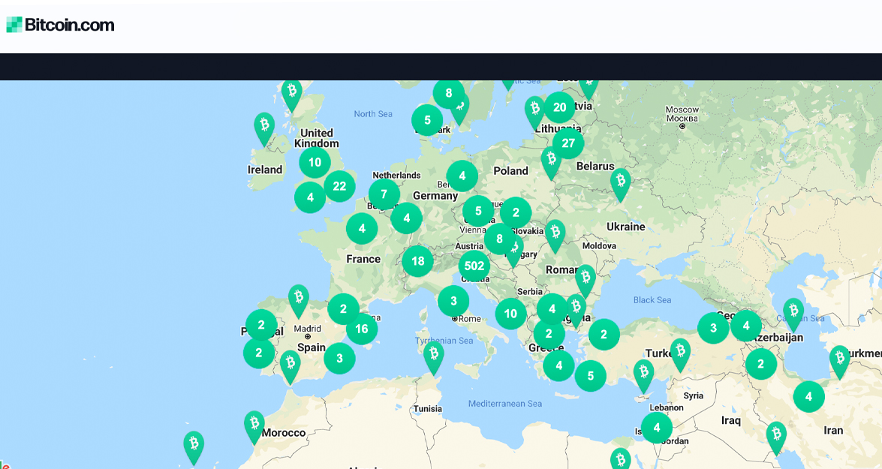Viewport: 882px width, 469px height.
Task: Click the Black Sea label
Action: (x=652, y=300)
